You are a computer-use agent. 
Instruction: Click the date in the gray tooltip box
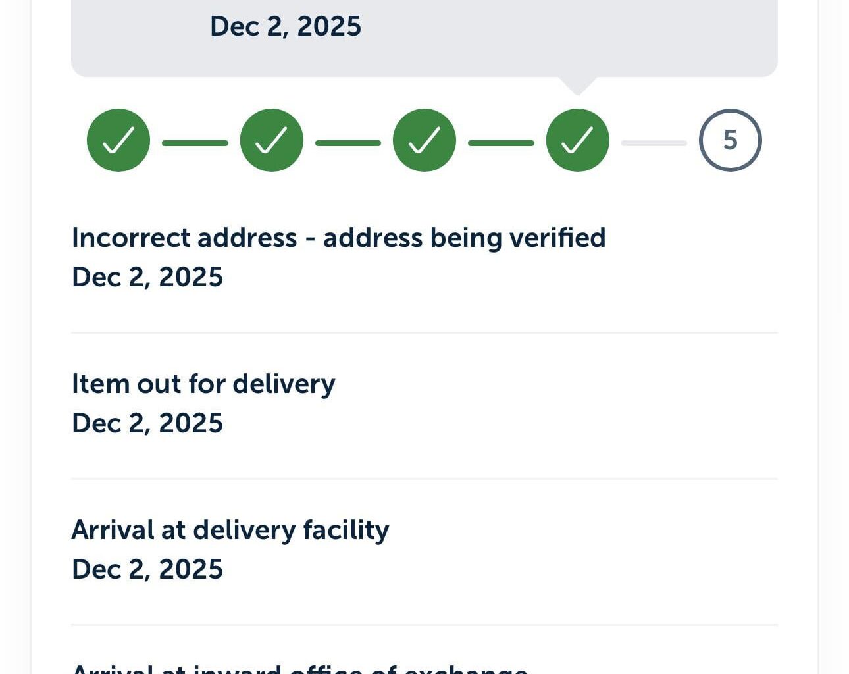pyautogui.click(x=285, y=26)
